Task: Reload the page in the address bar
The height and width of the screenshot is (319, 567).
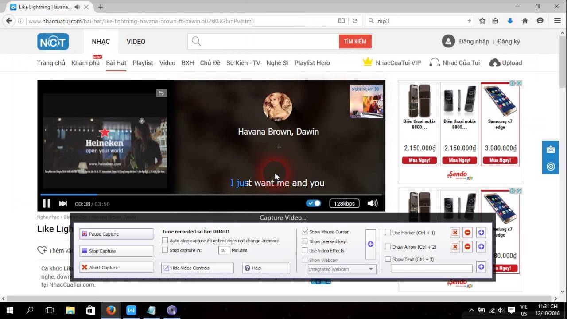Action: (355, 21)
